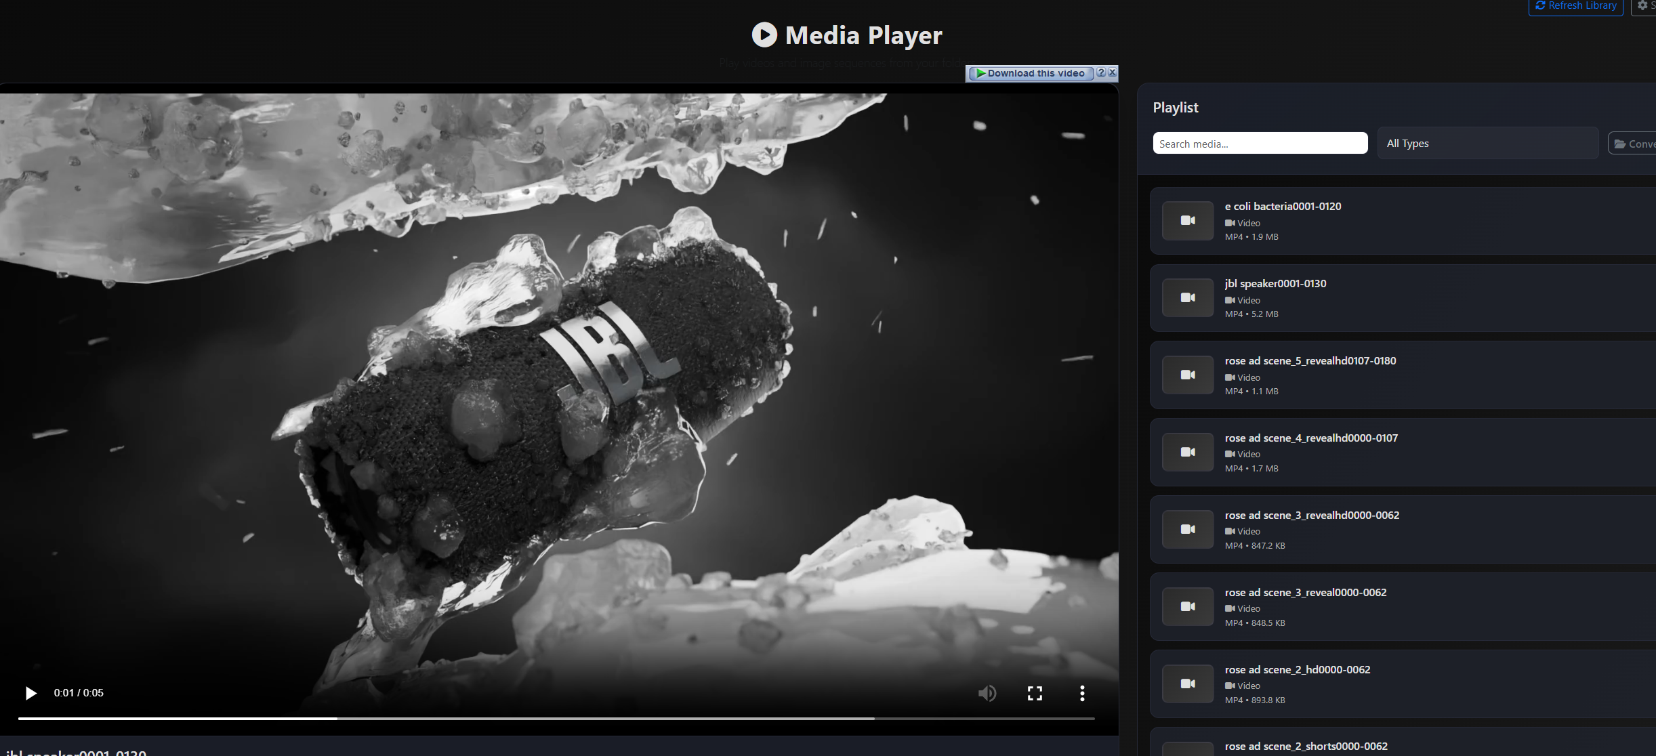The height and width of the screenshot is (756, 1656).
Task: Click the rose ad scene_3_revealhd0000-0062 camera icon
Action: click(1187, 530)
